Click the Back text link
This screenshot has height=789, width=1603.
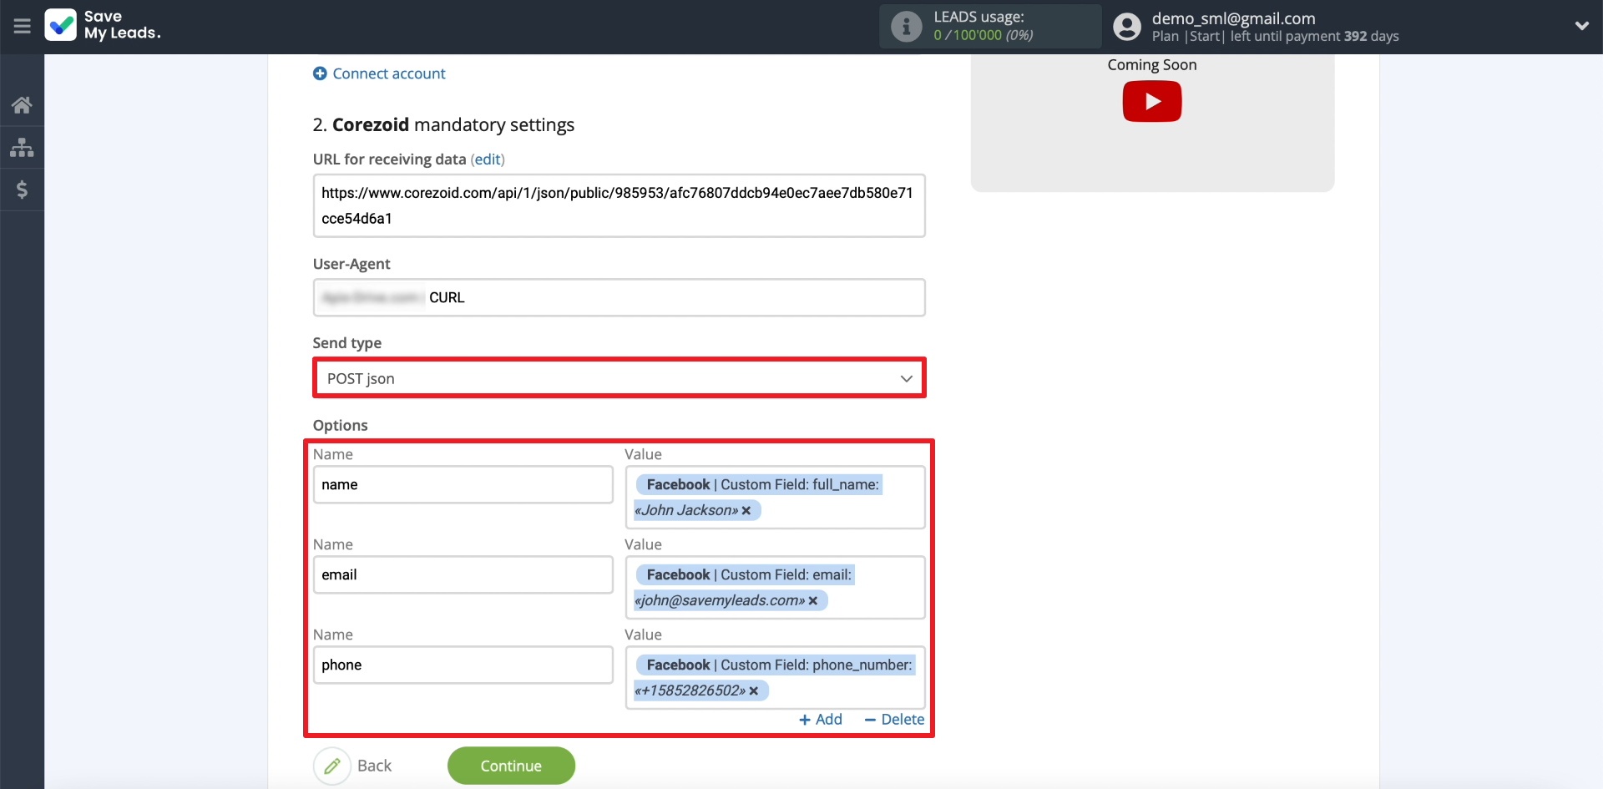point(374,766)
